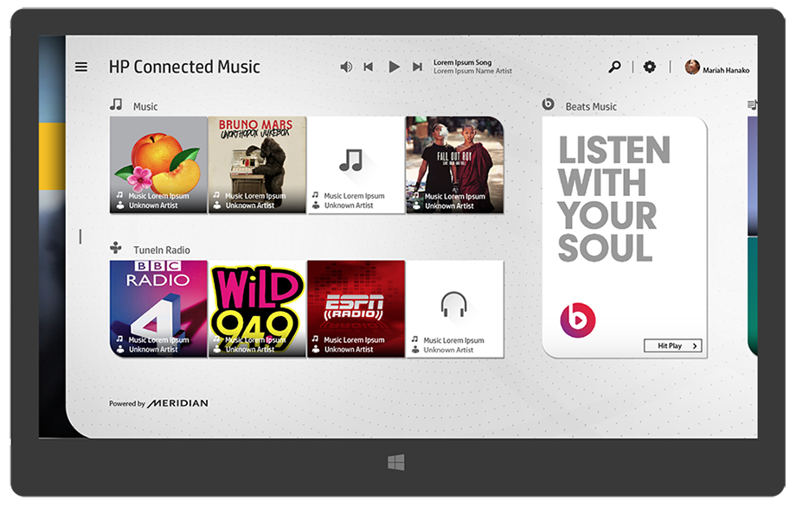Open the peach album cover

158,165
